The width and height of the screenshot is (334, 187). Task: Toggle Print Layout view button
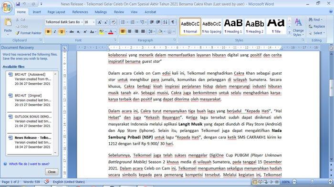255,182
